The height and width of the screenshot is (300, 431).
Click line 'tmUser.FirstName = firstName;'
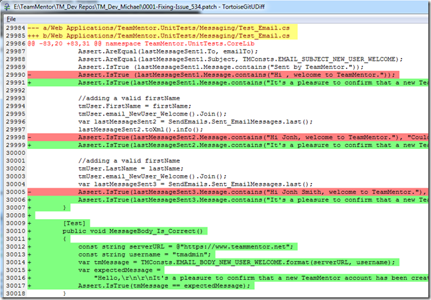135,106
